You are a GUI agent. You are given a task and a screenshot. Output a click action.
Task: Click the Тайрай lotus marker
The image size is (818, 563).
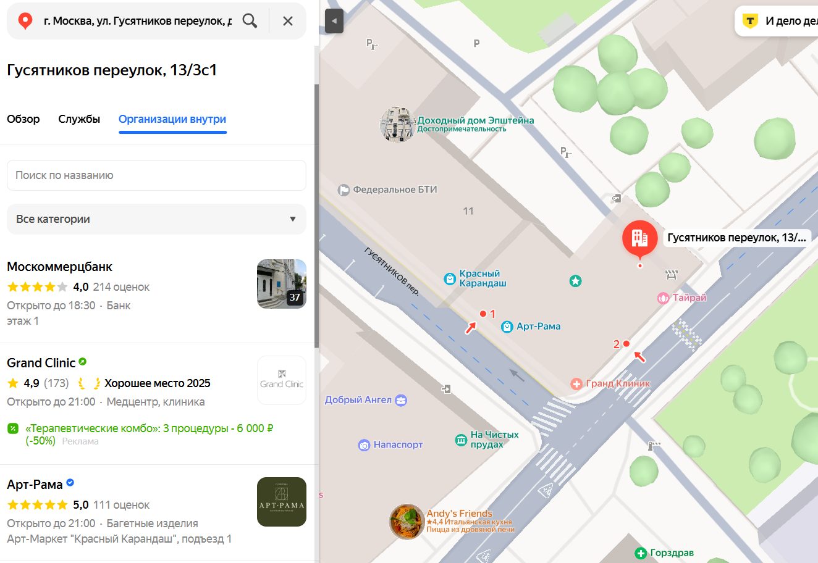point(664,298)
